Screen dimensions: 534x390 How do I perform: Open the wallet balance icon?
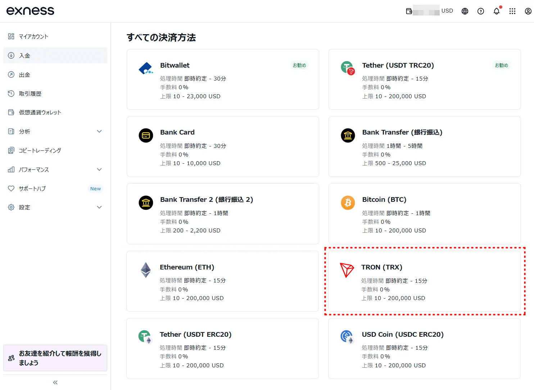pos(409,11)
